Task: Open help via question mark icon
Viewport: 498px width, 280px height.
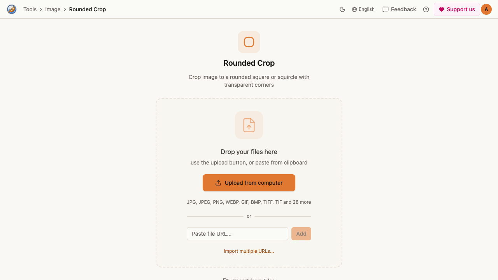Action: (x=426, y=9)
